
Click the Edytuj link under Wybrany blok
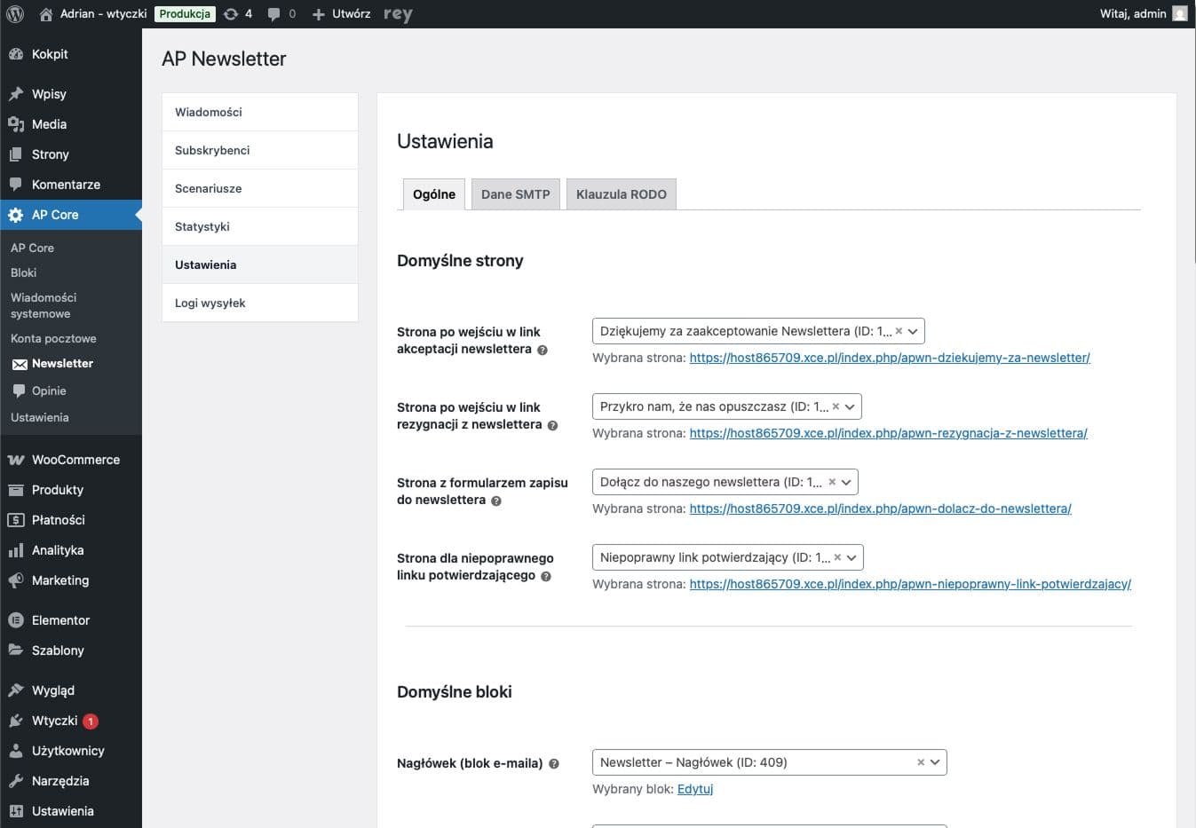tap(695, 788)
